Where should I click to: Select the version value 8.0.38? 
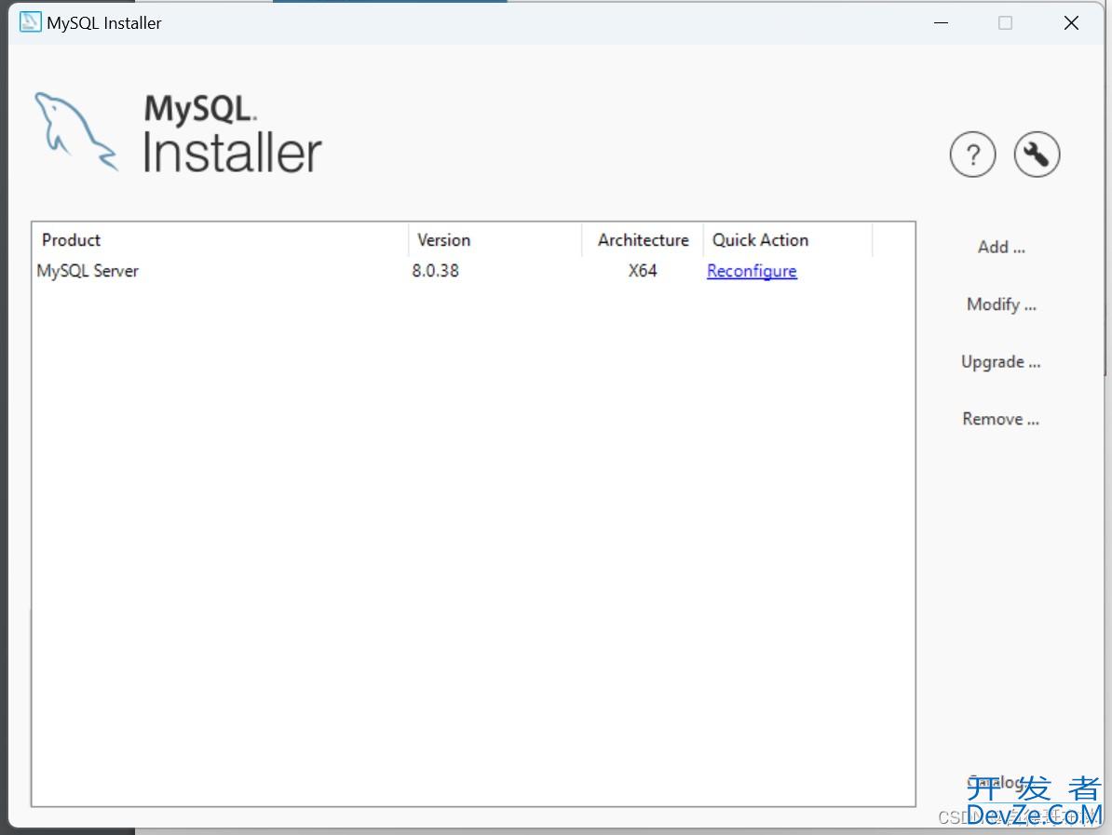(435, 271)
